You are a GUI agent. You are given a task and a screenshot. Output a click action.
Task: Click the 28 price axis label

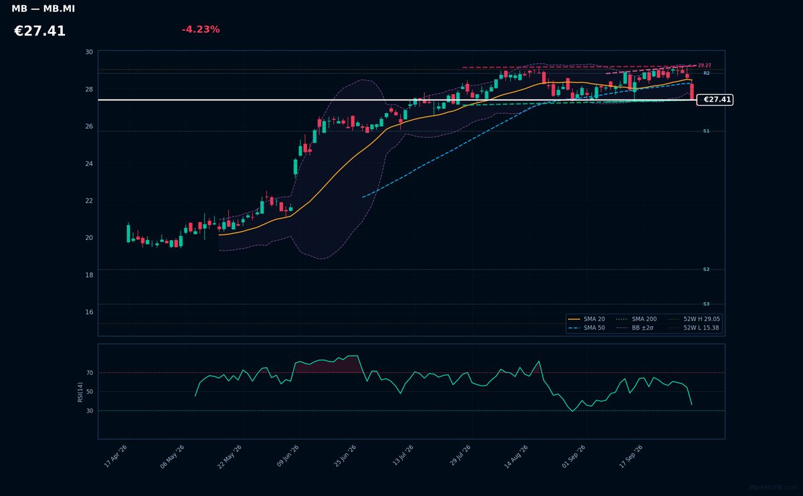(x=89, y=90)
